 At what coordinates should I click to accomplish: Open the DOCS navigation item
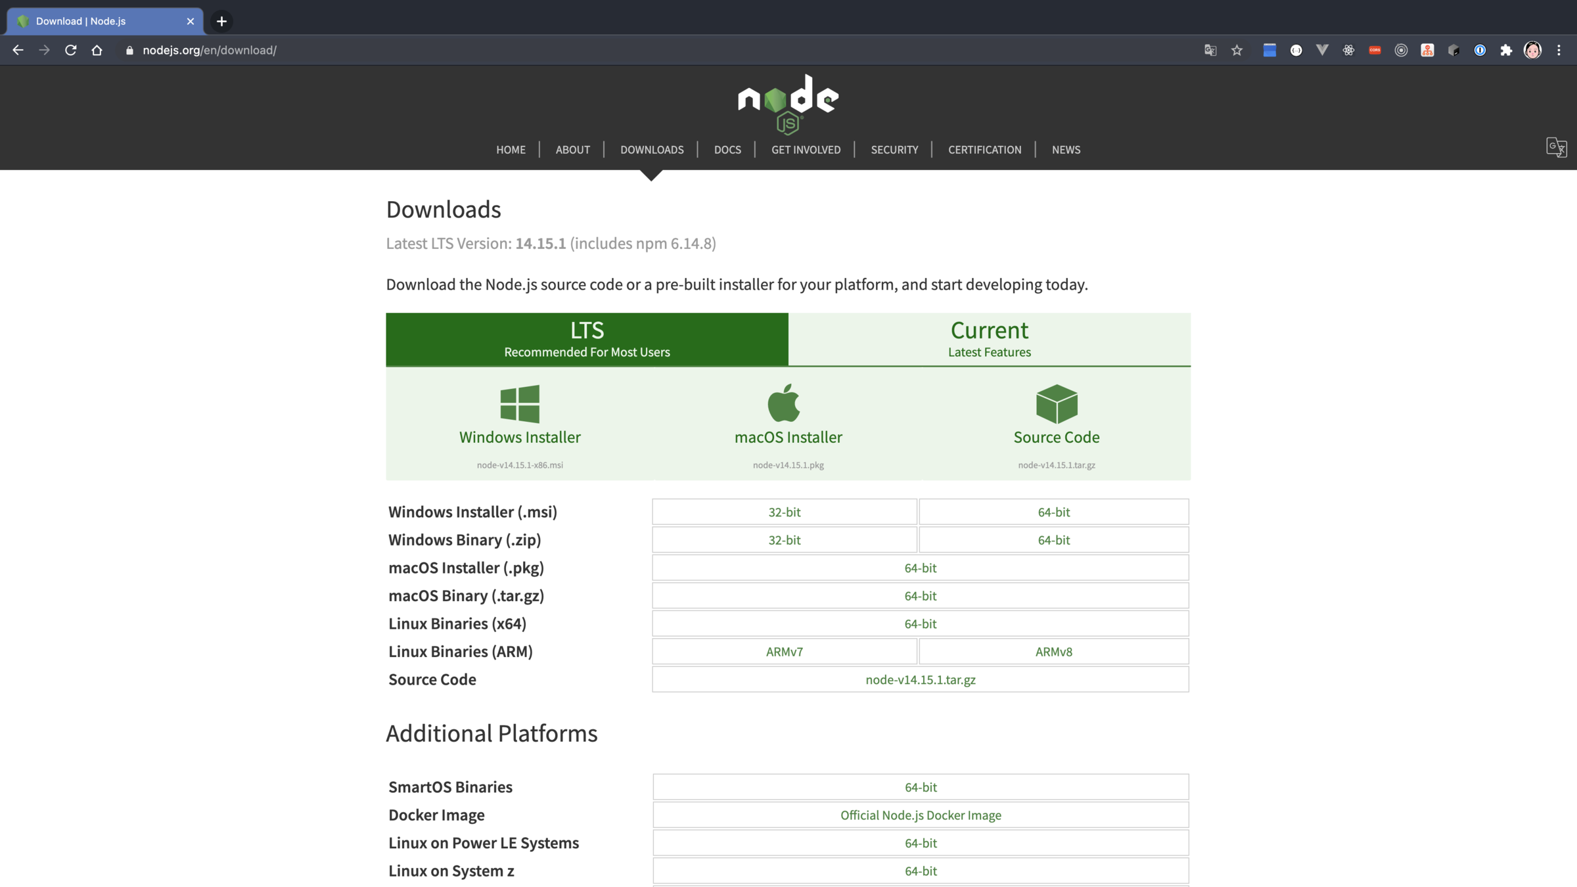tap(727, 150)
